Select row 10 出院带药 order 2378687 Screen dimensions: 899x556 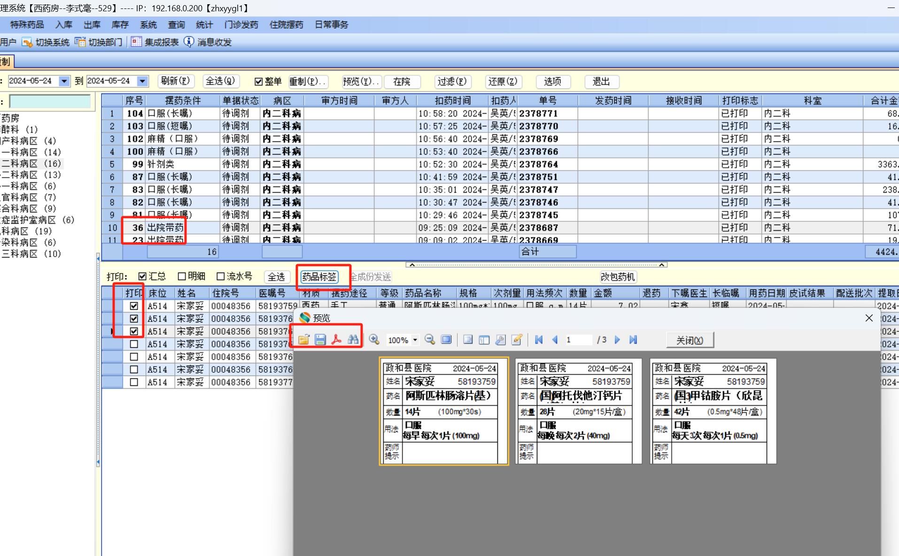(x=500, y=227)
